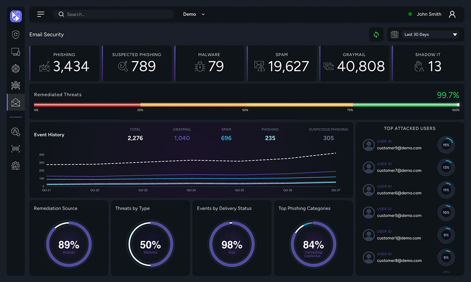
Task: Click the Total 2,276 event count
Action: pos(135,138)
